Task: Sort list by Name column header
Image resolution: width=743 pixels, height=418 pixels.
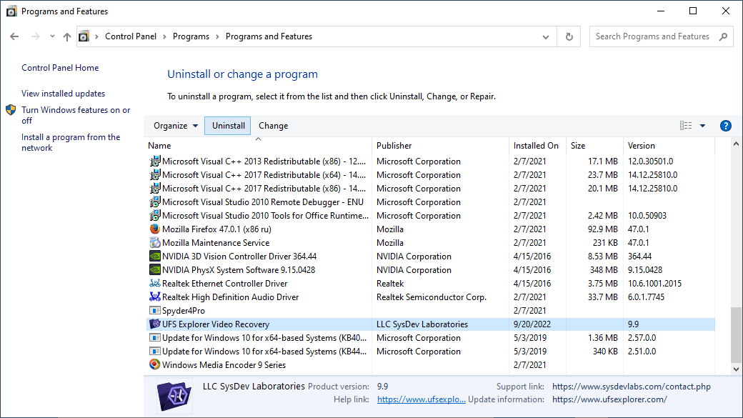Action: click(x=258, y=146)
